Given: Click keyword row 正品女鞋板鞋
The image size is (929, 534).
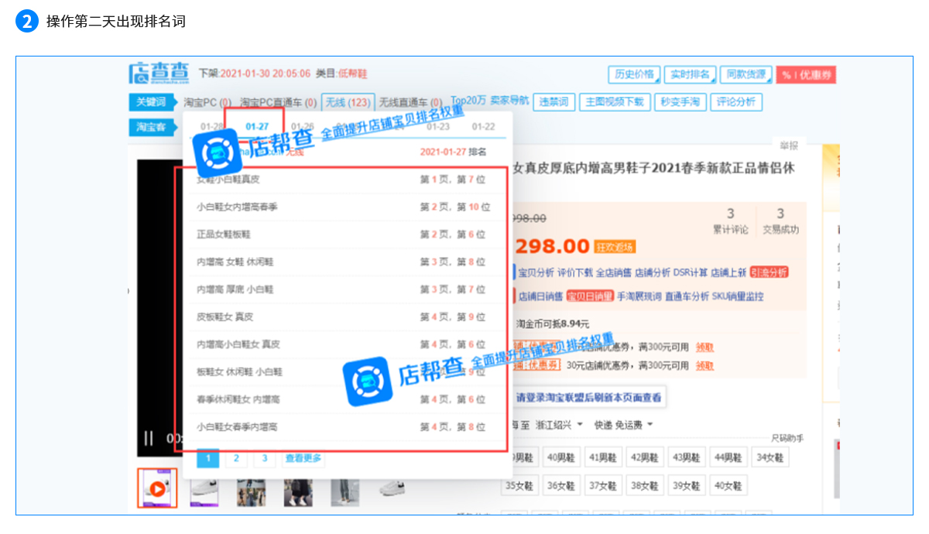Looking at the screenshot, I should (345, 234).
